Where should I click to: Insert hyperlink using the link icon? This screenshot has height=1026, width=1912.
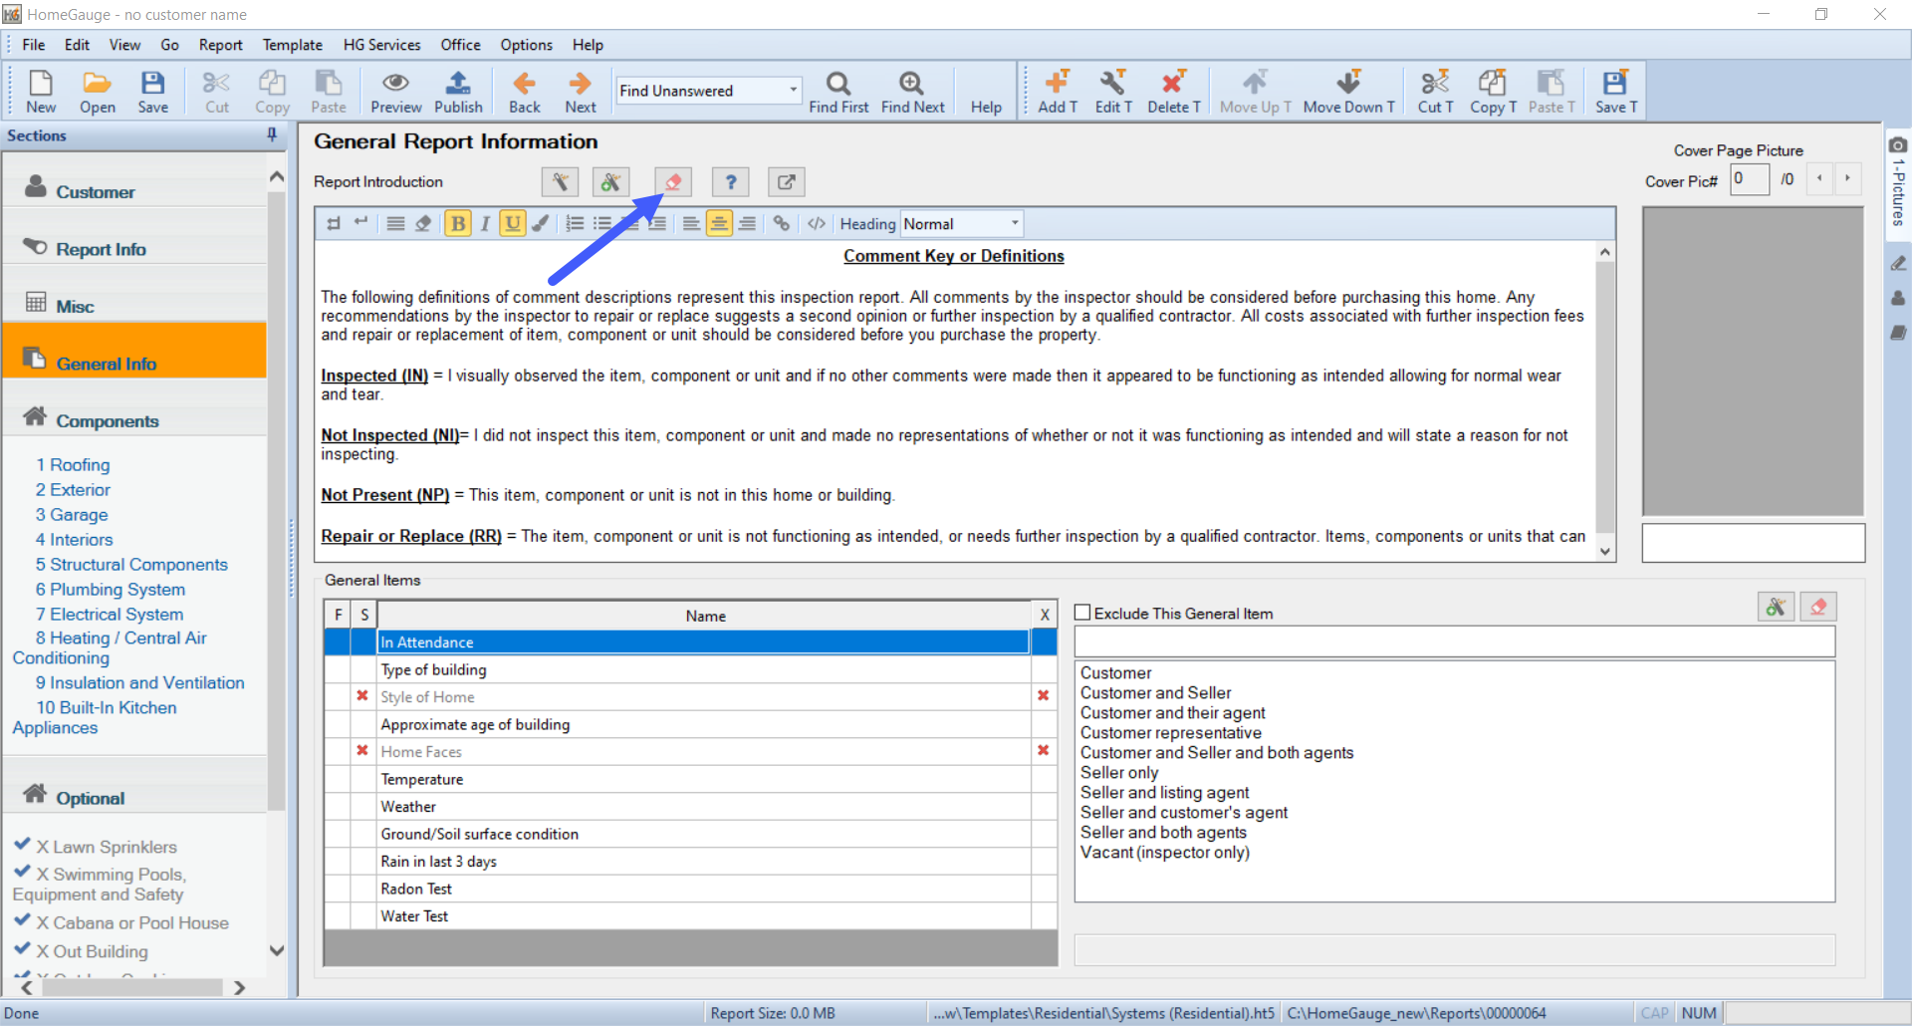782,224
